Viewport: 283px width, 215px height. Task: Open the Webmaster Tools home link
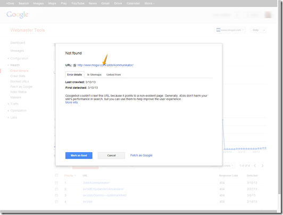pos(28,30)
